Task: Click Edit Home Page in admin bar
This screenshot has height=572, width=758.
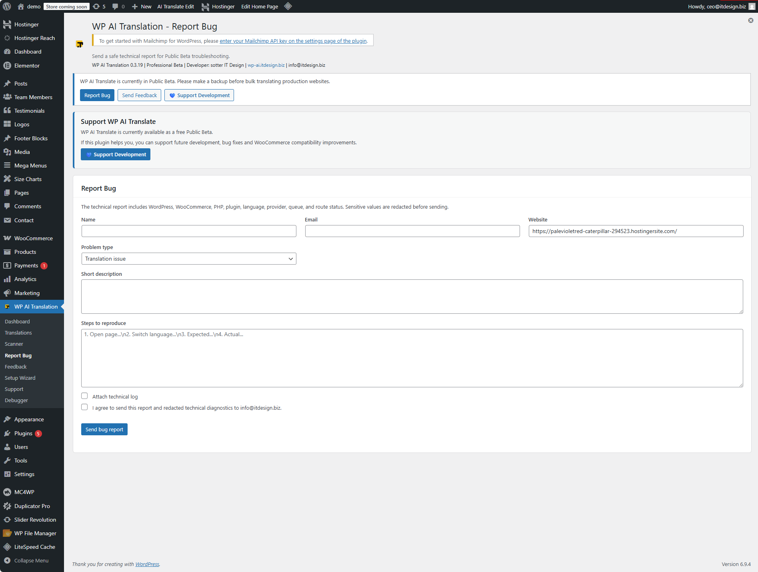Action: tap(260, 6)
